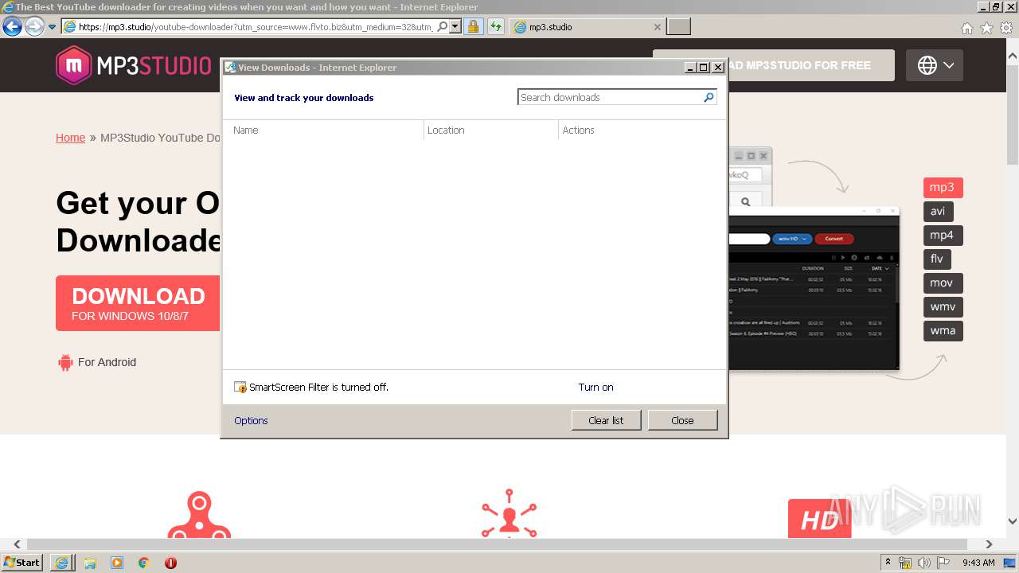Launch media player from taskbar
Screen dimensions: 1019x573
(117, 563)
